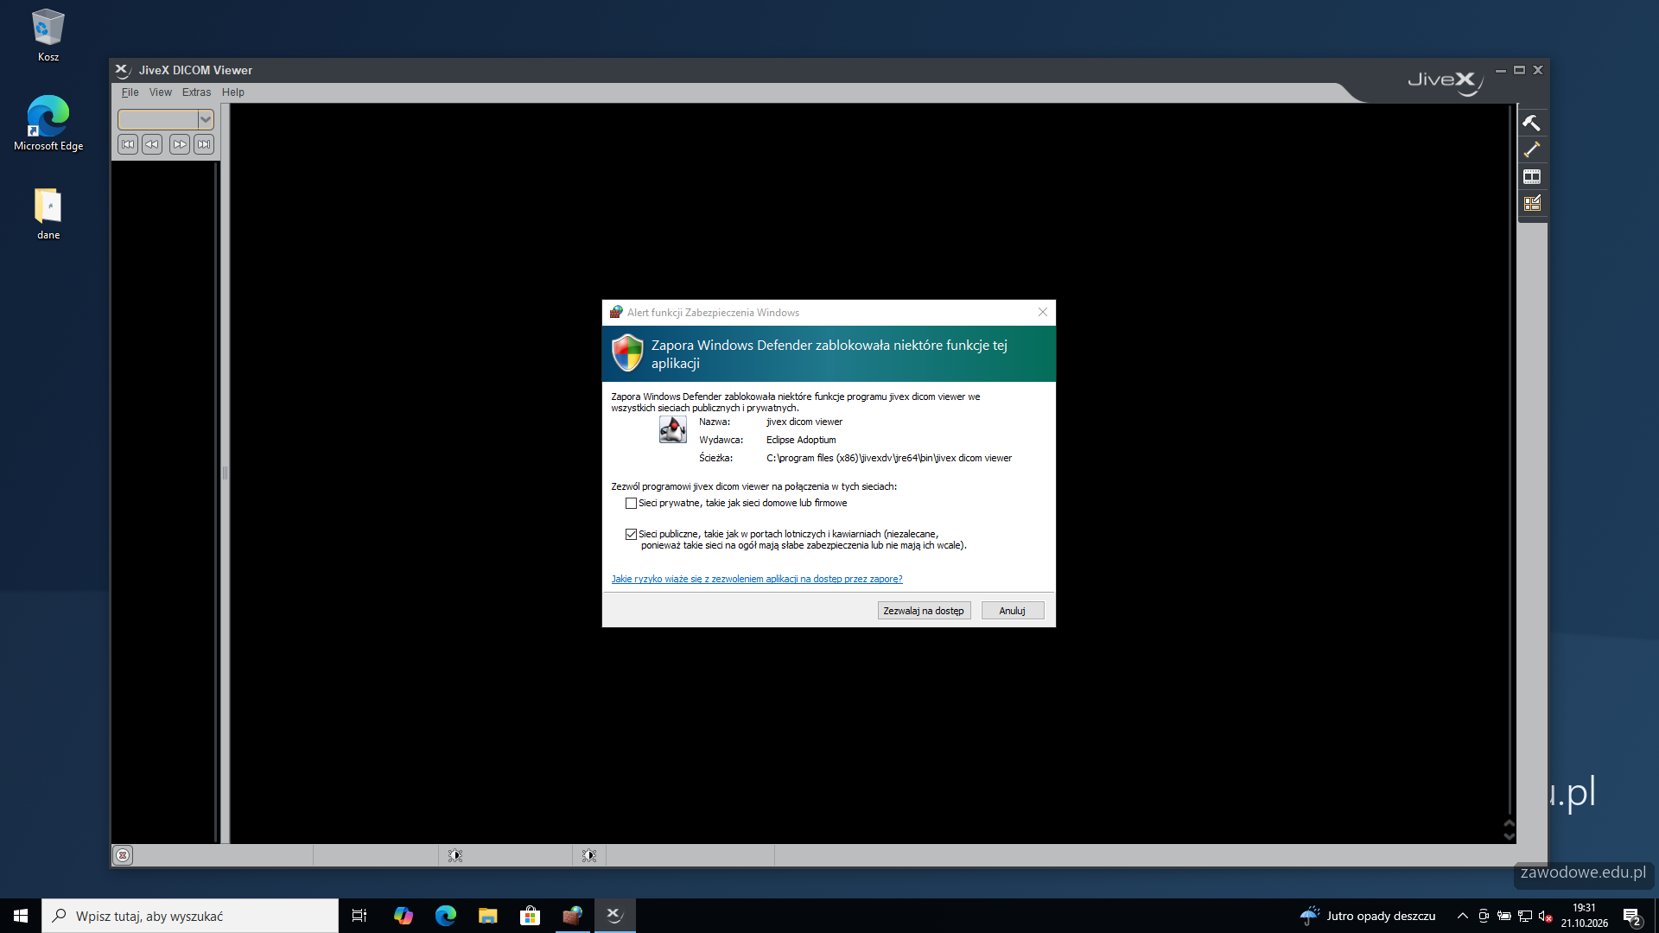Viewport: 1659px width, 933px height.
Task: Click the red cancel icon in status bar
Action: click(x=123, y=855)
